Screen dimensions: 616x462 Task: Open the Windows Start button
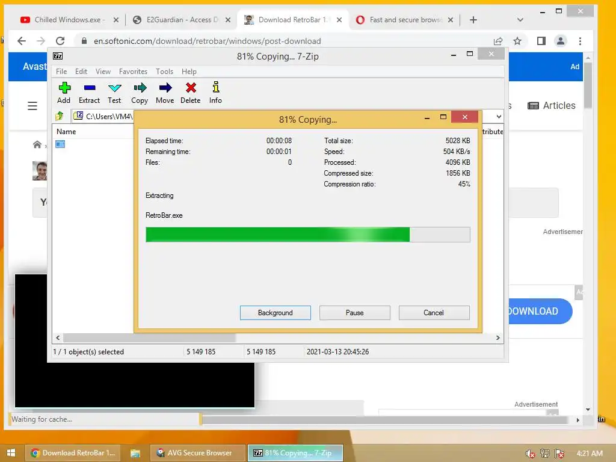(11, 452)
